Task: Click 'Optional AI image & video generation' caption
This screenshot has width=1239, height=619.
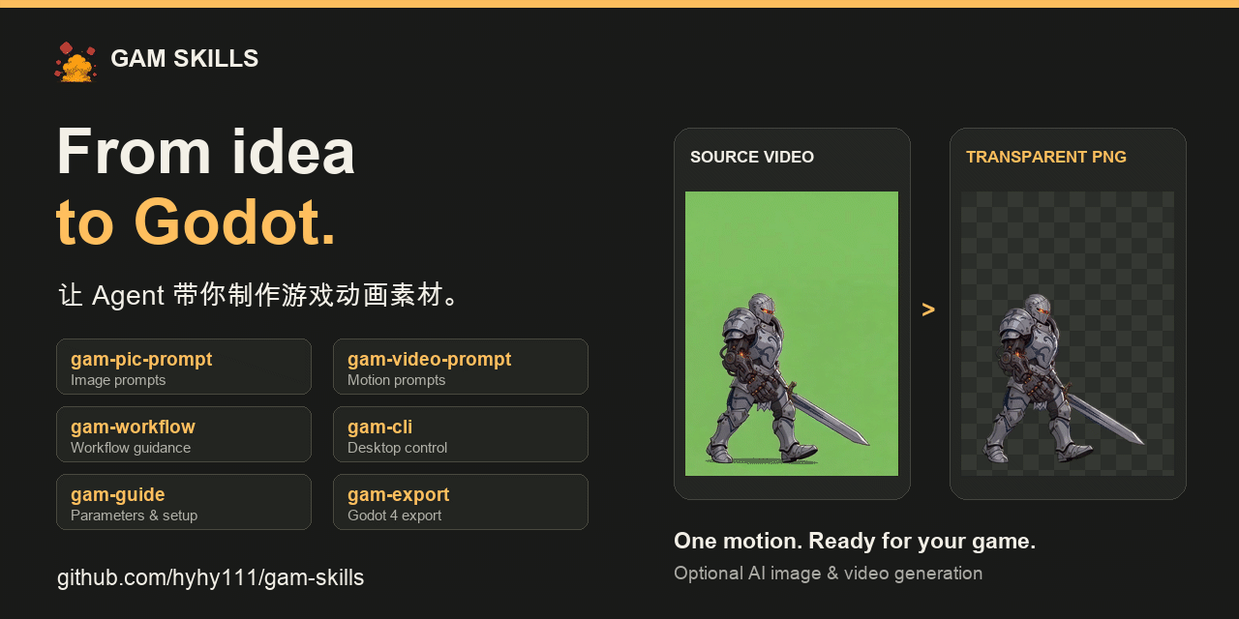Action: 829,573
